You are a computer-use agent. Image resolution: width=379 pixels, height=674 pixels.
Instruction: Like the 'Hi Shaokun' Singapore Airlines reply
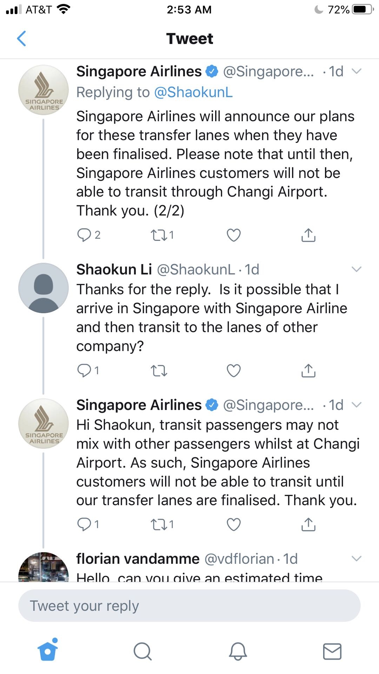(x=234, y=524)
